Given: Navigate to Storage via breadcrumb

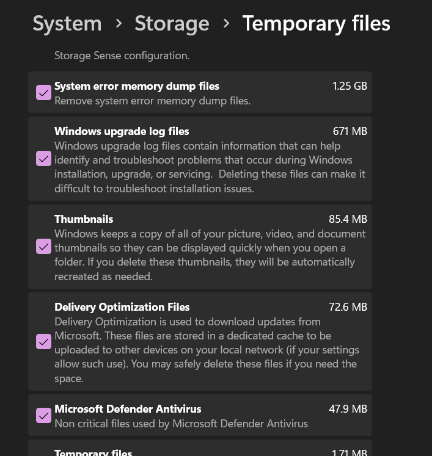Looking at the screenshot, I should (x=172, y=24).
